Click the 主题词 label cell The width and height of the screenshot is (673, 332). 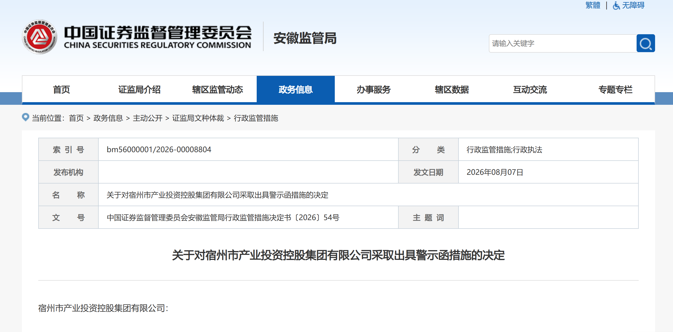tap(428, 217)
